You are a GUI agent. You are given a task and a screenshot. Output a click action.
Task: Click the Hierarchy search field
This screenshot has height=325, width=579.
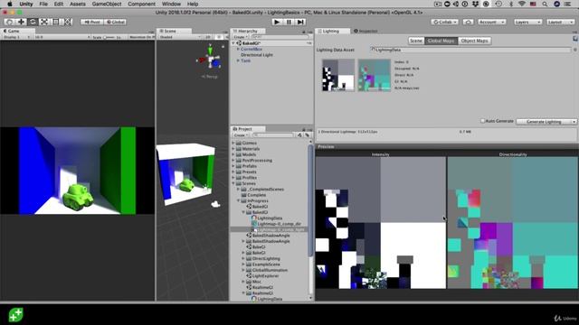(x=280, y=37)
